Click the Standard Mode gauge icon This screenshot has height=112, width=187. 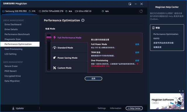click(55, 48)
